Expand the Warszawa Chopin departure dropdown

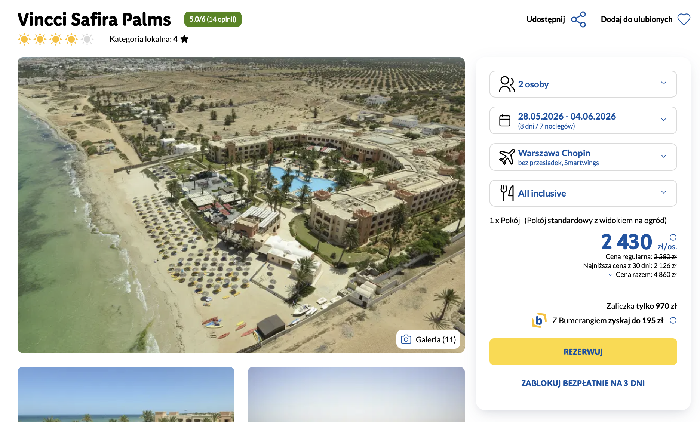pyautogui.click(x=663, y=157)
